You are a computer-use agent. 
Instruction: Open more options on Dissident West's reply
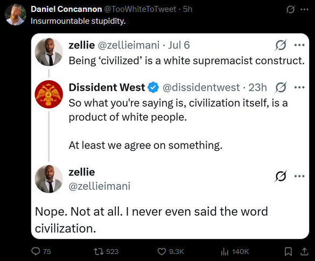pos(299,87)
